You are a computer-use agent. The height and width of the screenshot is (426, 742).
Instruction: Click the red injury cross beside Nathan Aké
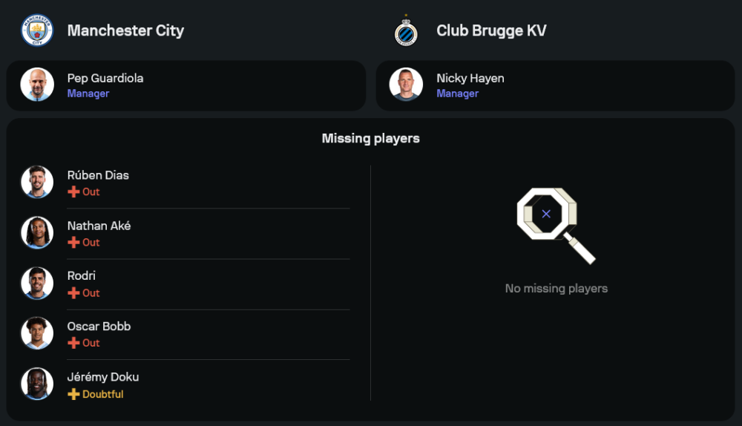[73, 243]
